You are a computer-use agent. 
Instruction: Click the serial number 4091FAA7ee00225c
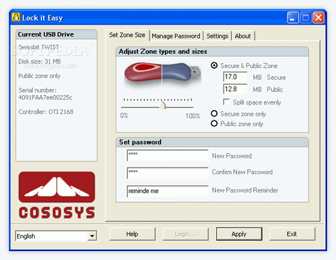click(45, 98)
